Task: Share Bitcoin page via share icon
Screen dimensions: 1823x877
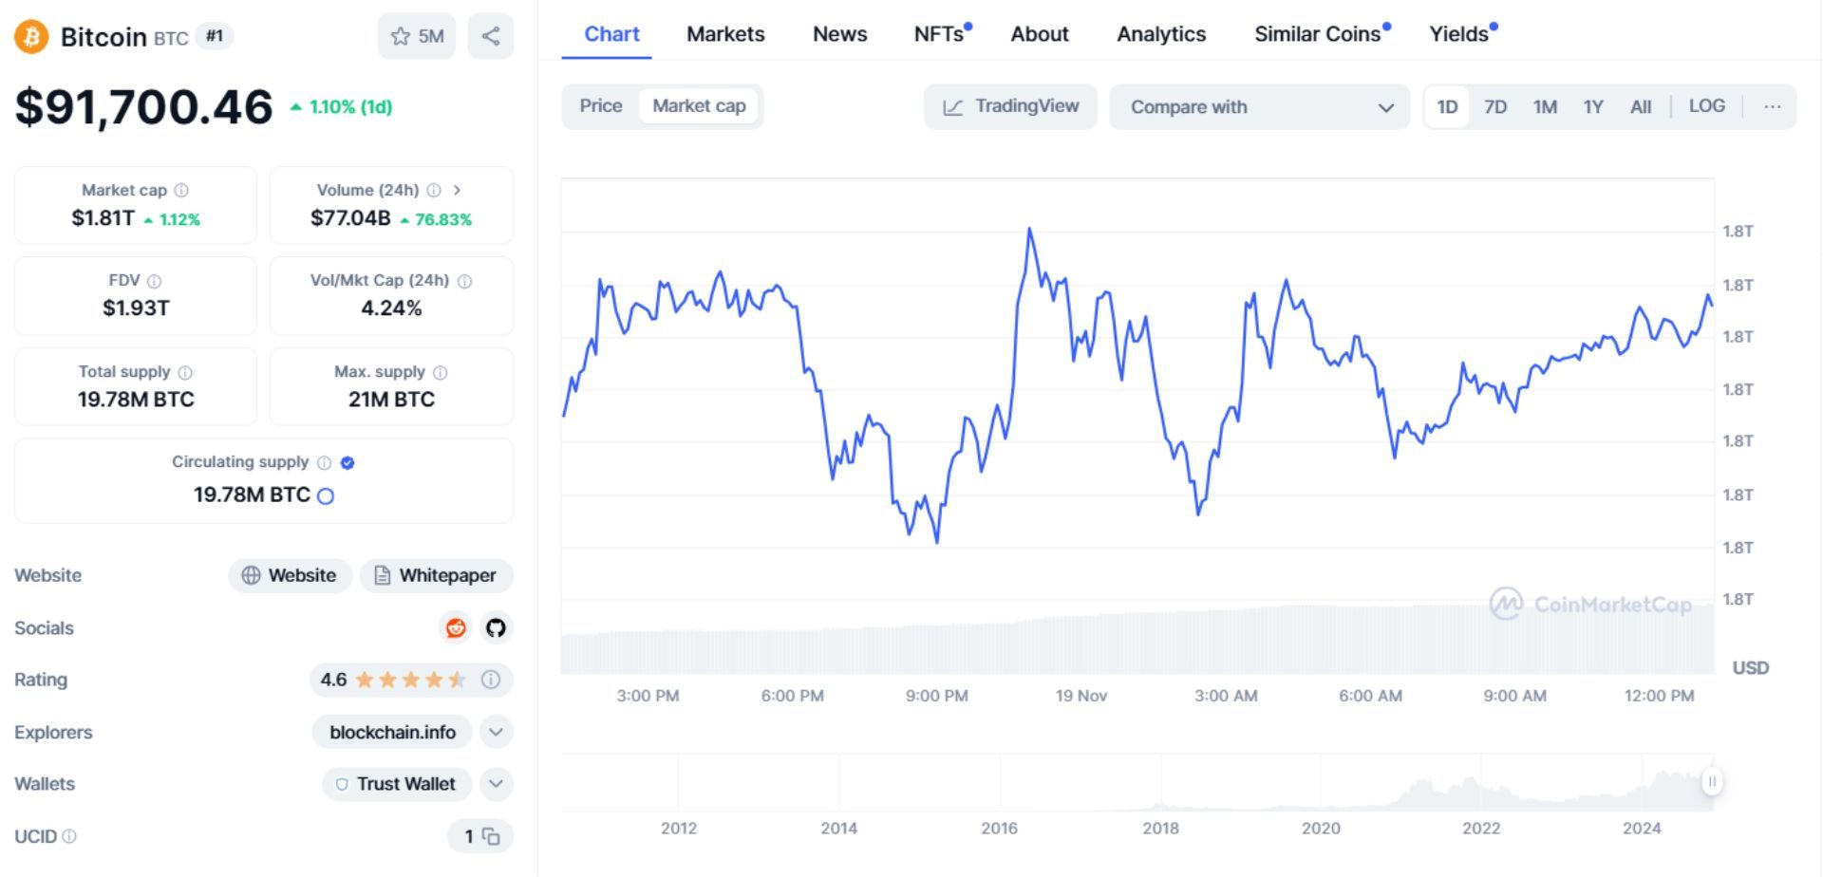Action: click(491, 36)
